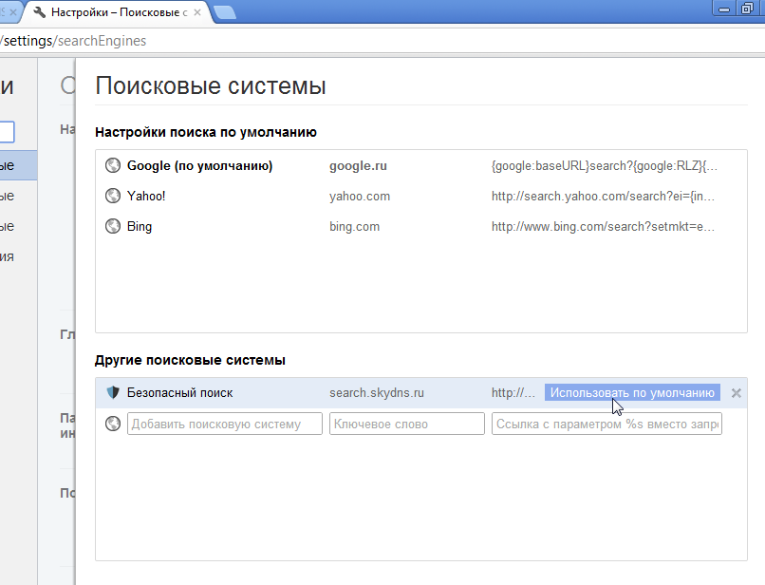Image resolution: width=765 pixels, height=585 pixels.
Task: Click the truncated http://... URL of Безопасный поиск
Action: (x=513, y=392)
